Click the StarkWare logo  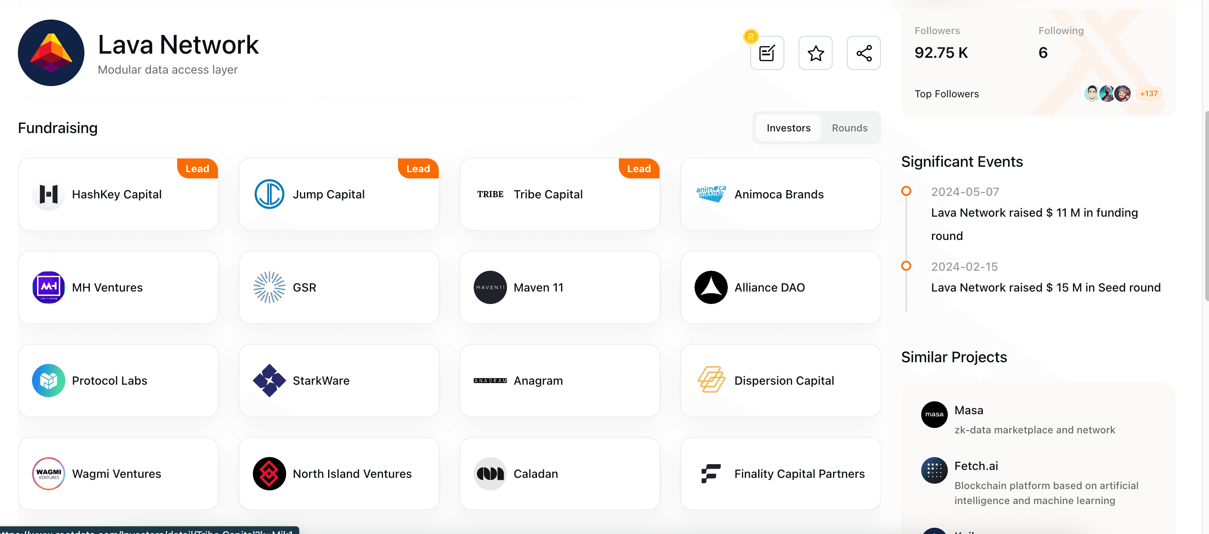pyautogui.click(x=269, y=380)
